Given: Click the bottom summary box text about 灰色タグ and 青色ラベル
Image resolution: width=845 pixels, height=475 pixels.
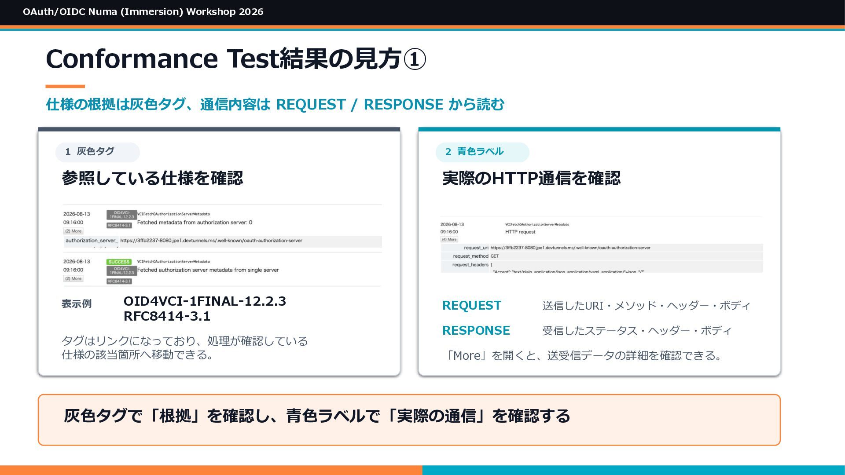Looking at the screenshot, I should point(317,416).
